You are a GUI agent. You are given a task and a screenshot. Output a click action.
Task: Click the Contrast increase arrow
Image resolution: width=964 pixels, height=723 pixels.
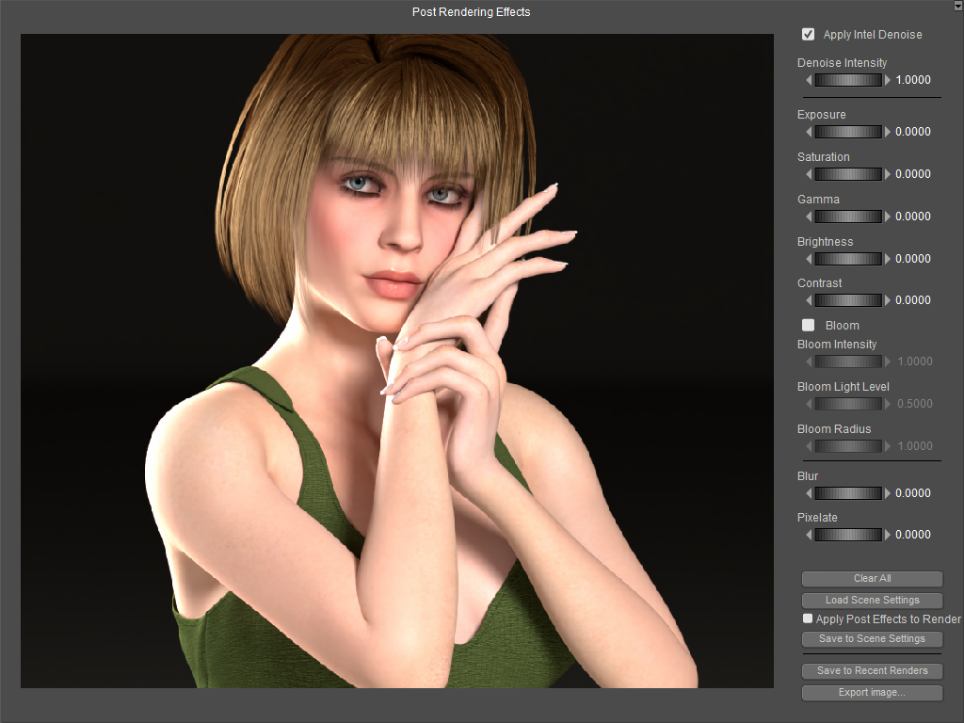pyautogui.click(x=888, y=300)
